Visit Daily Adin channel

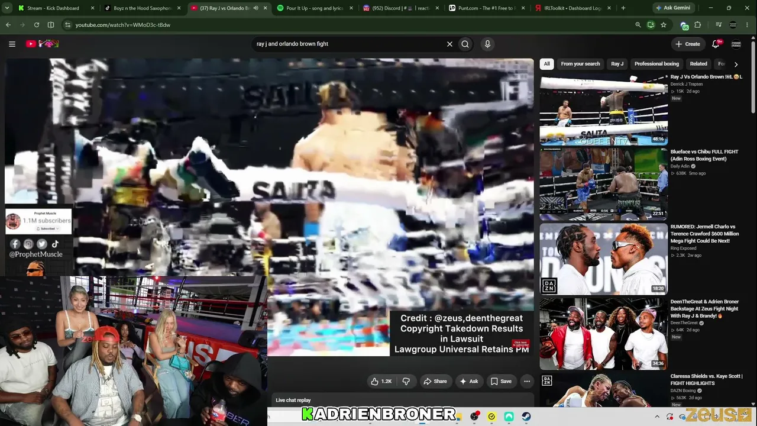point(682,166)
